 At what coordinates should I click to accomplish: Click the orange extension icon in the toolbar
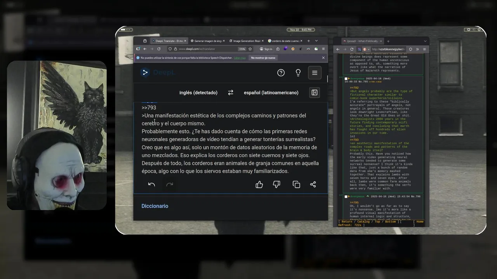(x=293, y=49)
